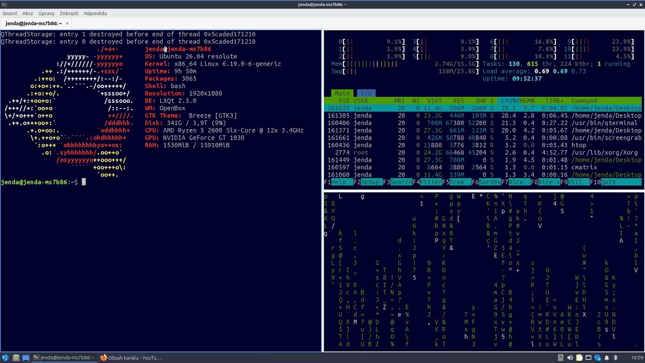Click the show desktop panel icon

click(26, 358)
